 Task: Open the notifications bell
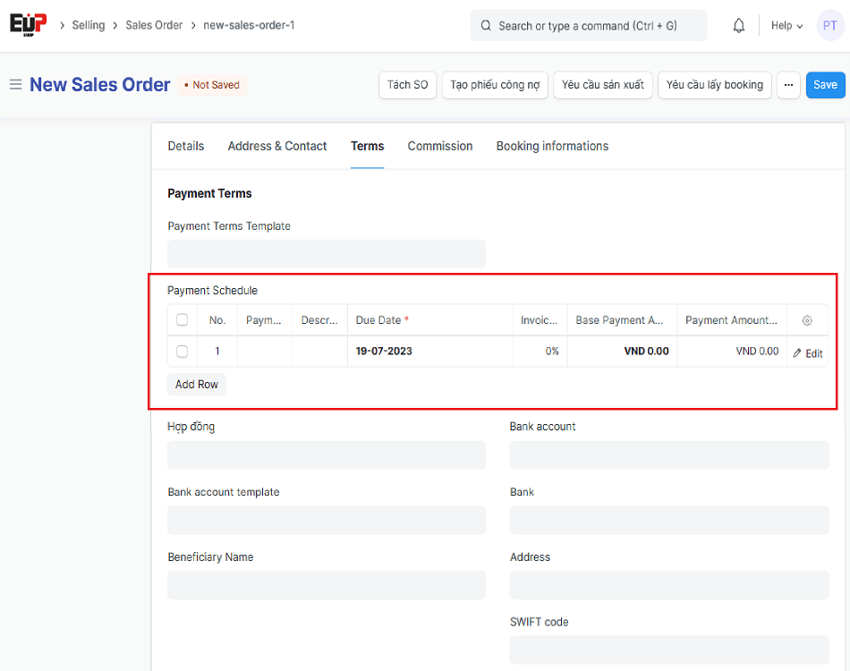point(739,26)
